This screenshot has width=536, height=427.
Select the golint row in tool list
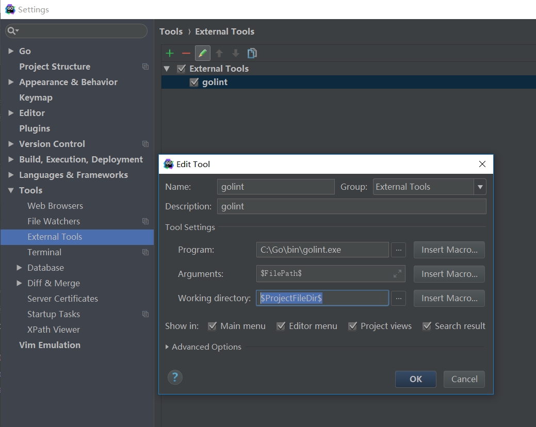349,83
